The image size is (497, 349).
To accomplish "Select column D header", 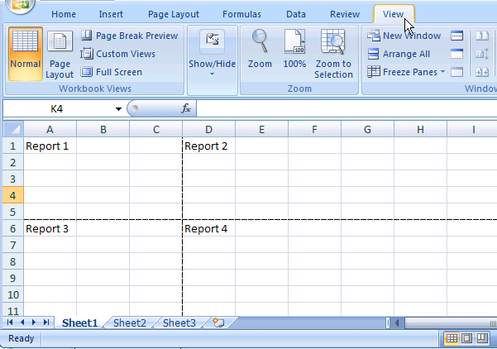I will pos(208,129).
